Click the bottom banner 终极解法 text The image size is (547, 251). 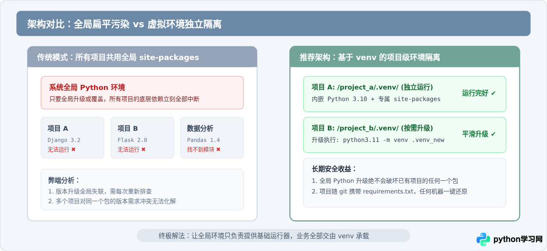tap(264, 236)
